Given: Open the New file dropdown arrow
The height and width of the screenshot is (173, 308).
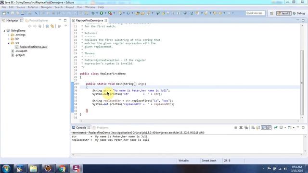Looking at the screenshot, I should tap(8, 13).
